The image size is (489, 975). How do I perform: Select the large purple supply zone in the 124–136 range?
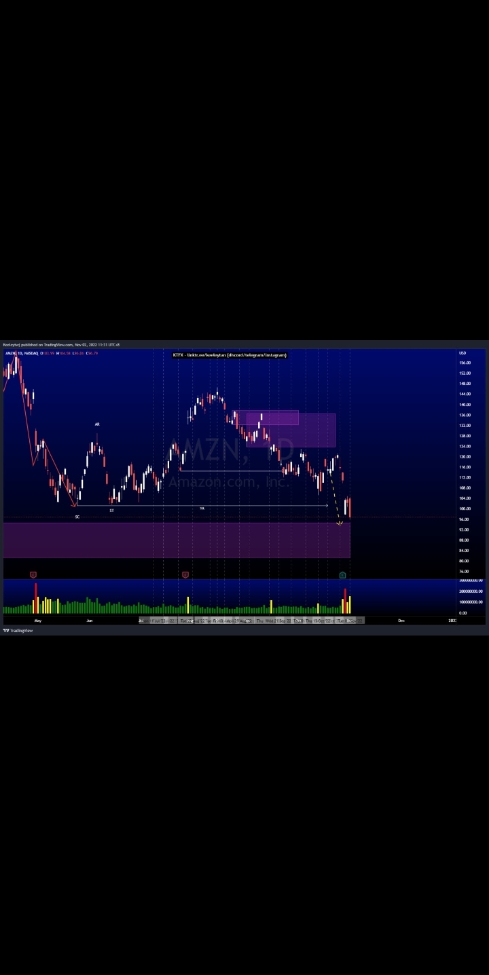click(x=291, y=430)
